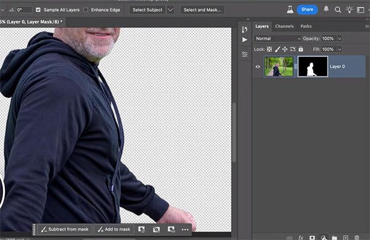Click the Opacity 100% field
This screenshot has height=240, width=370.
(329, 38)
